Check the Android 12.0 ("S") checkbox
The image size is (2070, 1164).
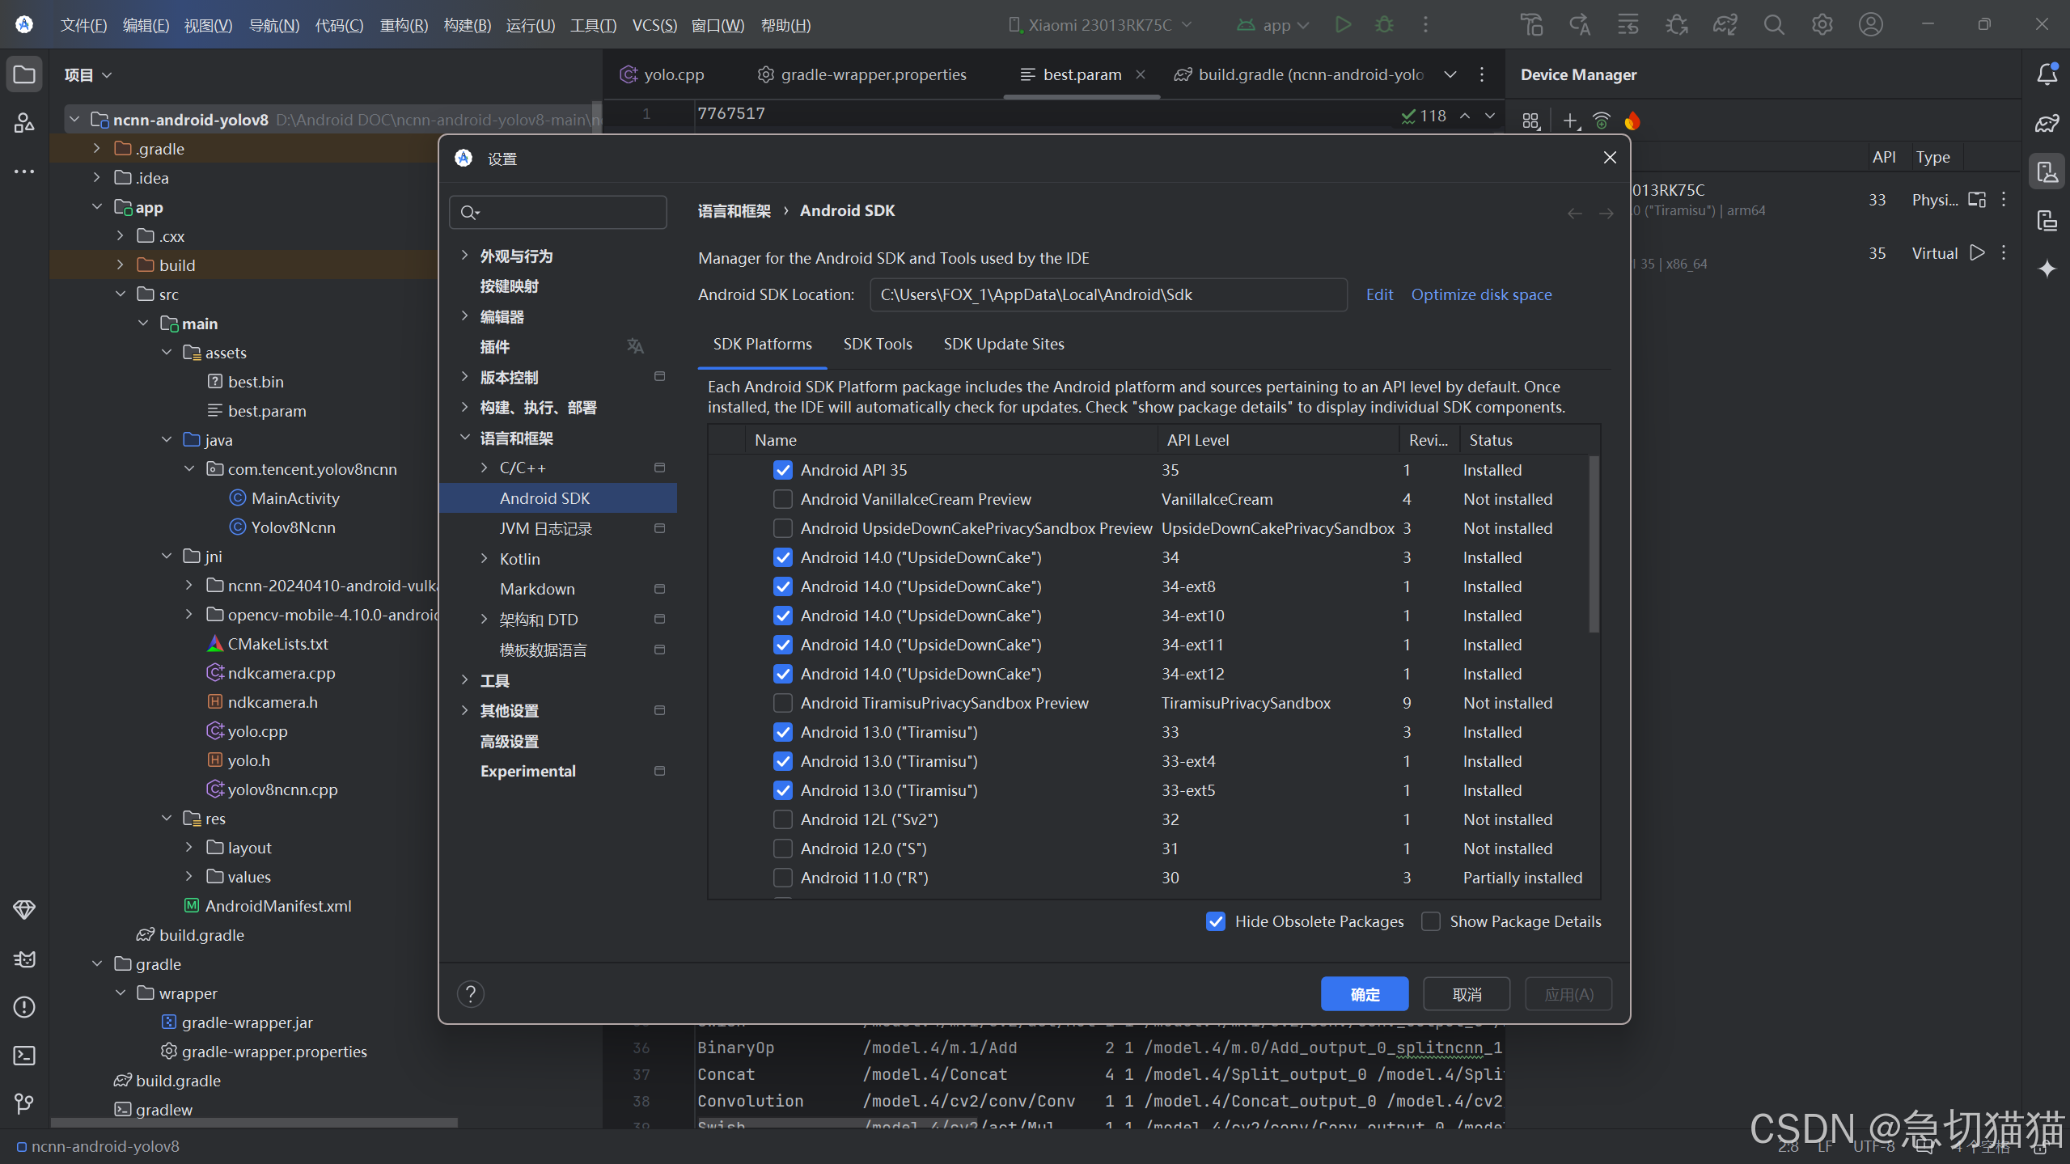point(782,849)
